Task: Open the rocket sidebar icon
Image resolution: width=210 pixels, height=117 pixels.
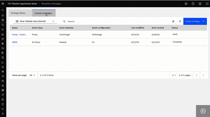Action: [x=3, y=39]
